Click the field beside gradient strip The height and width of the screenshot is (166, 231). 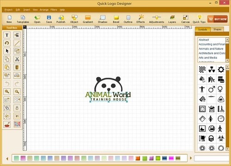pyautogui.click(x=212, y=159)
